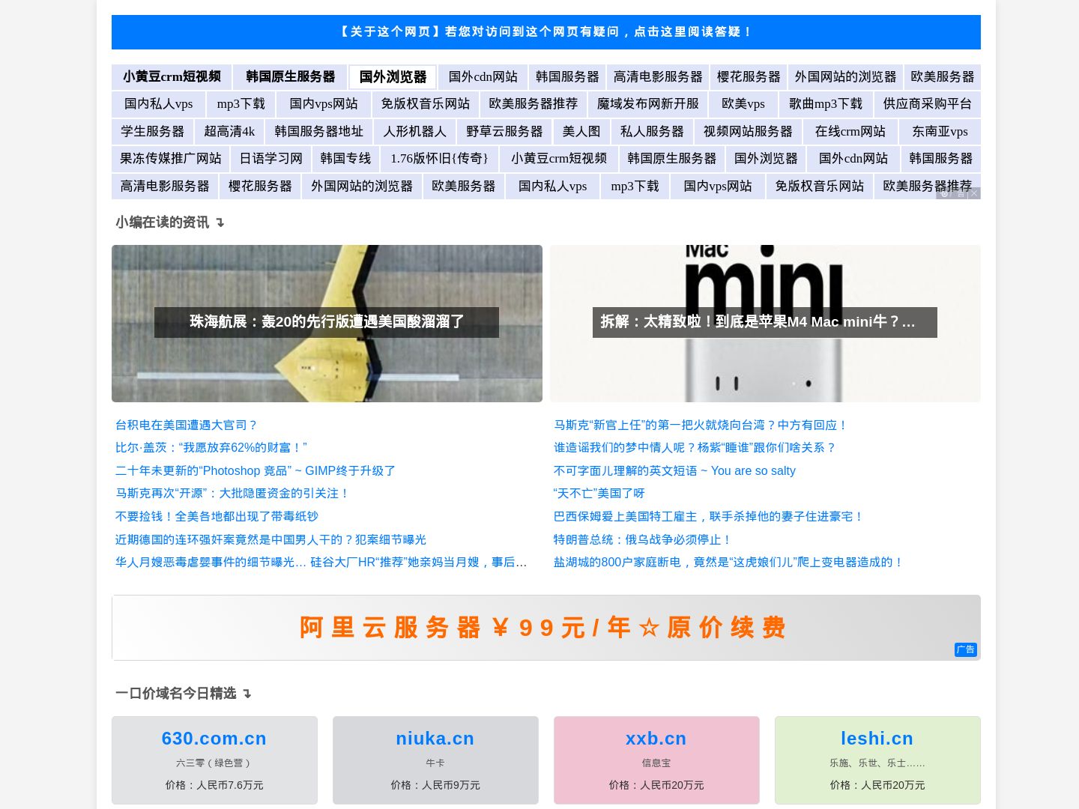
Task: Open the 全美各地带毒纸钞 article
Action: (x=217, y=517)
